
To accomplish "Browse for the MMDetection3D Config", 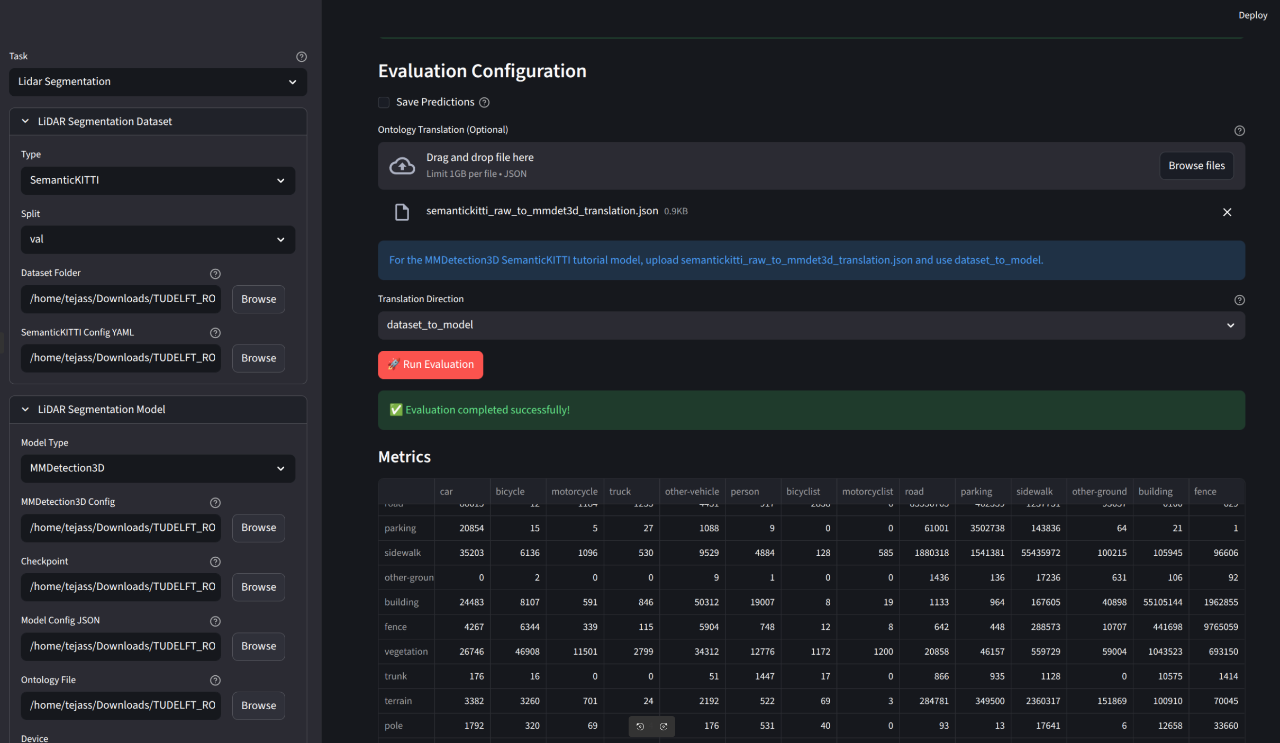I will tap(258, 528).
